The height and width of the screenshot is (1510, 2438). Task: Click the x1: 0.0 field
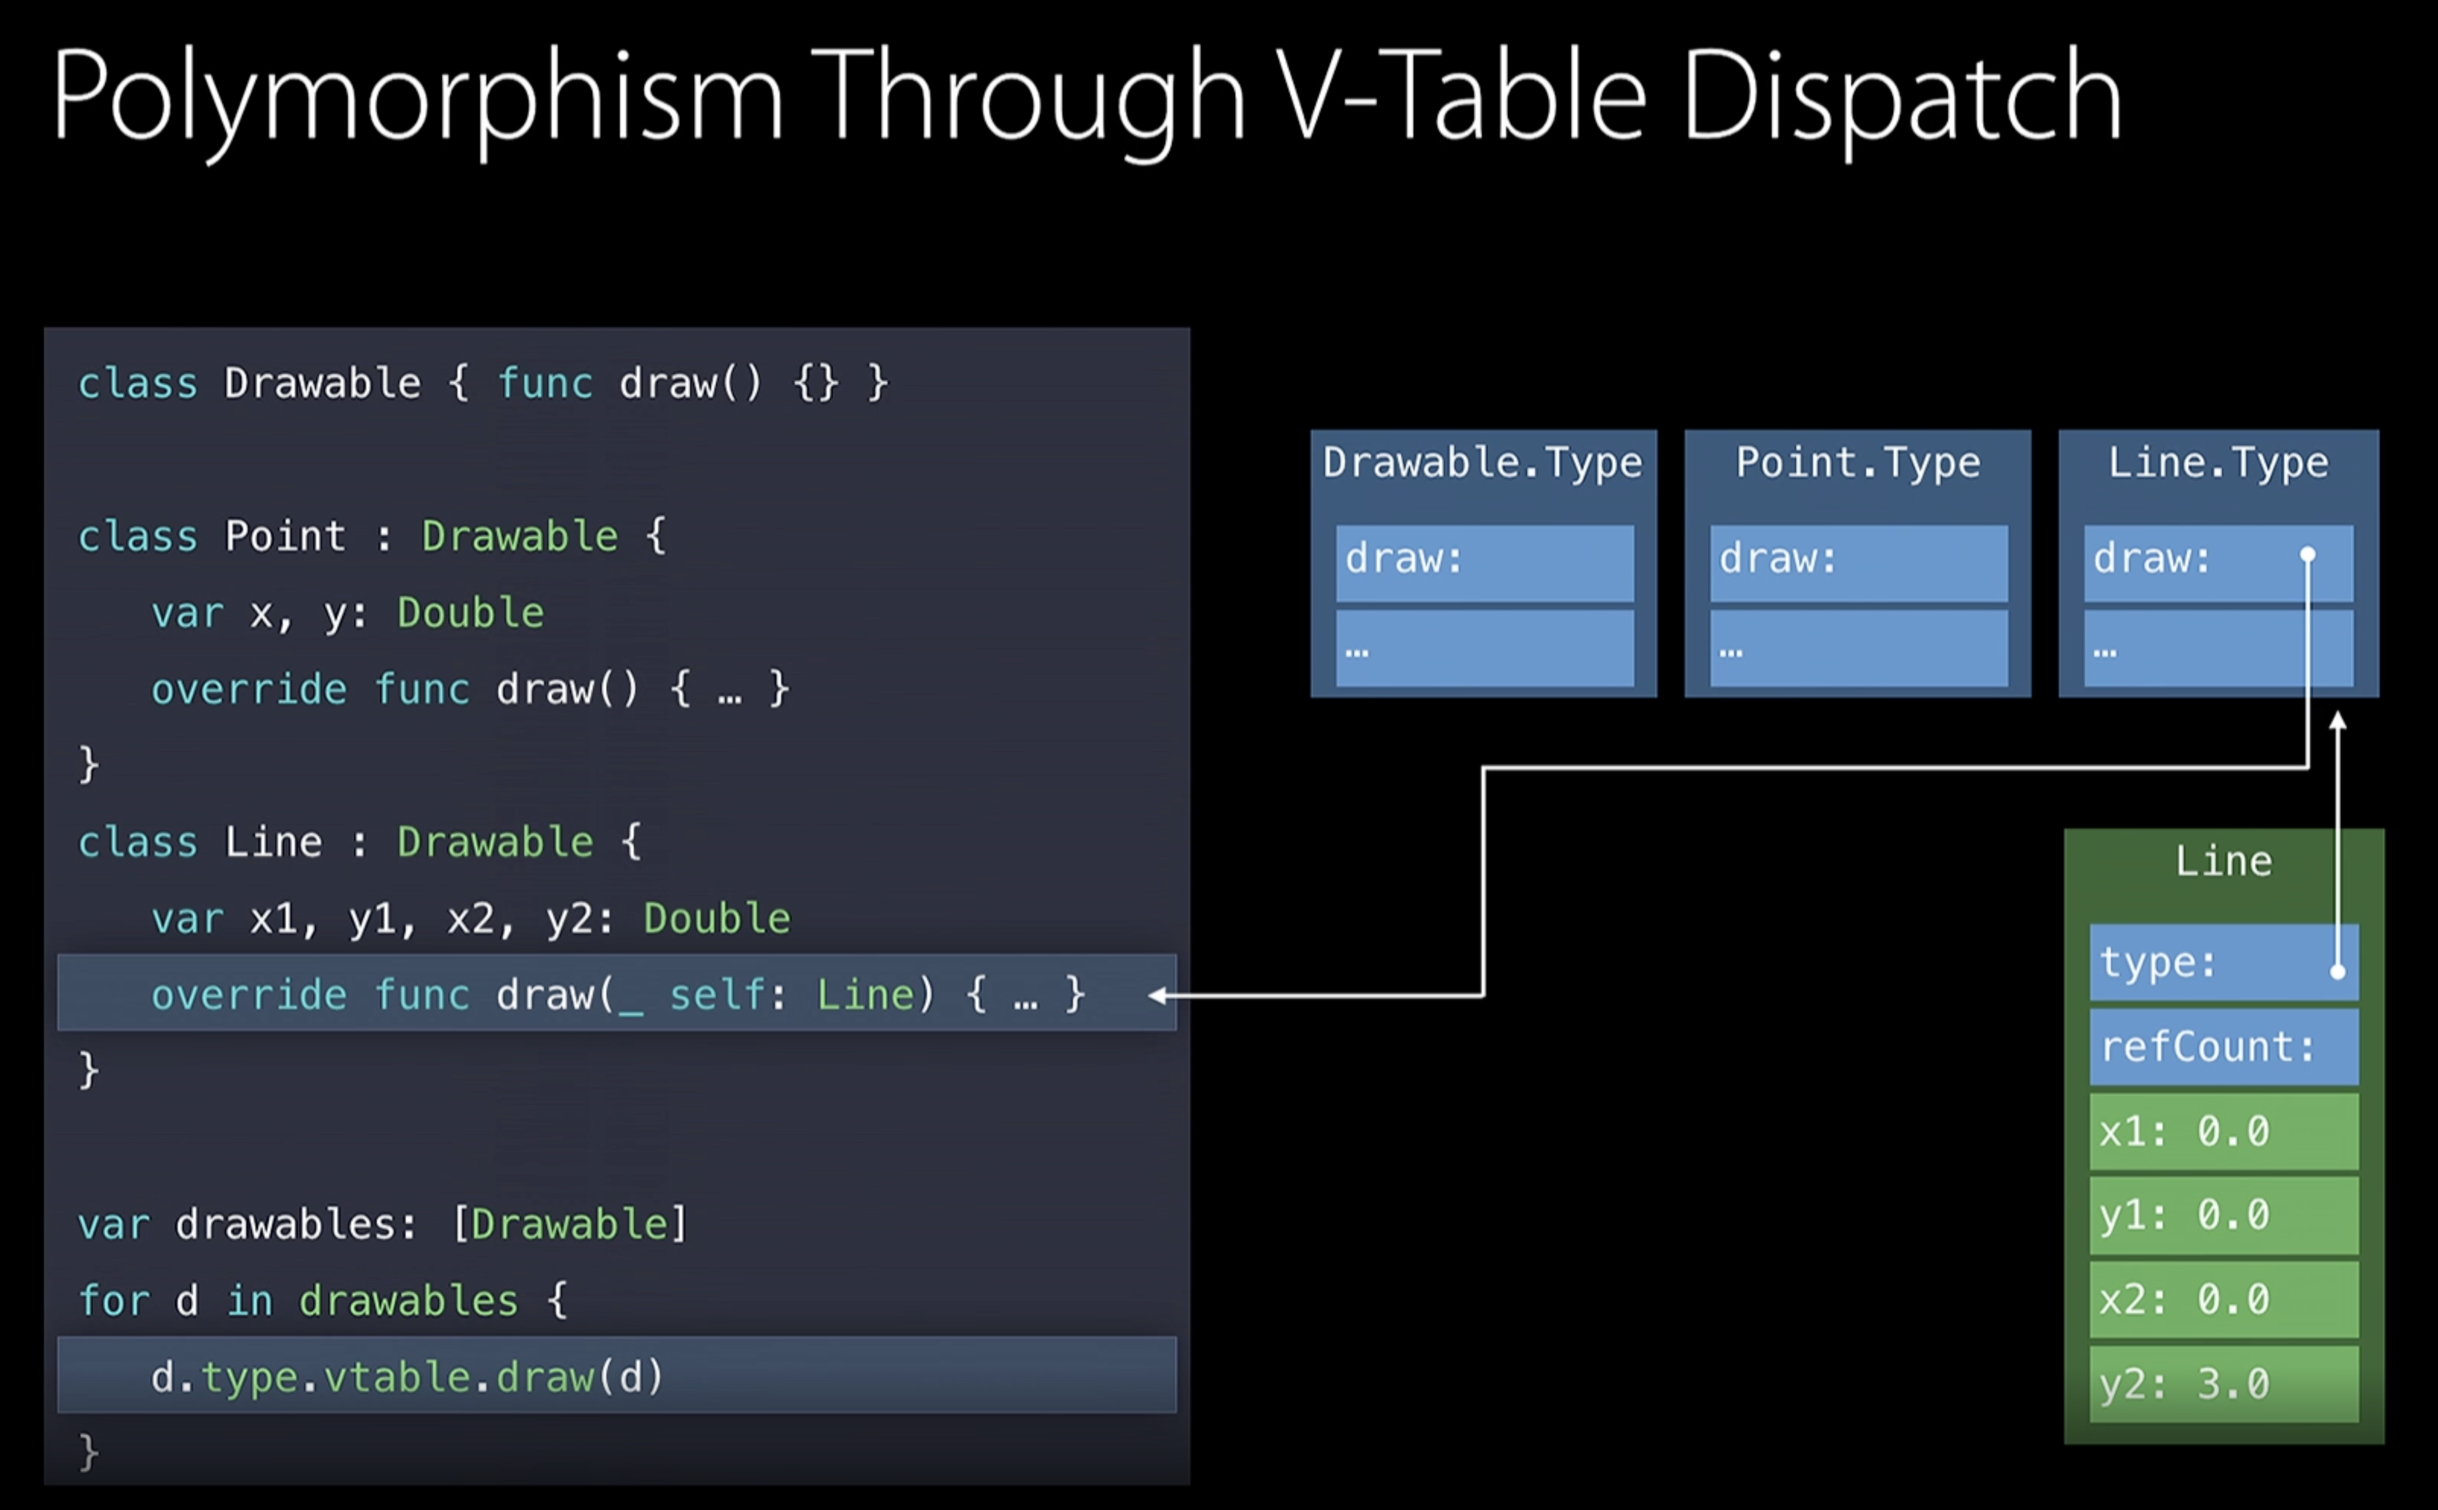coord(2223,1132)
